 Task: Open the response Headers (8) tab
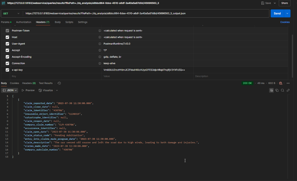[29, 83]
